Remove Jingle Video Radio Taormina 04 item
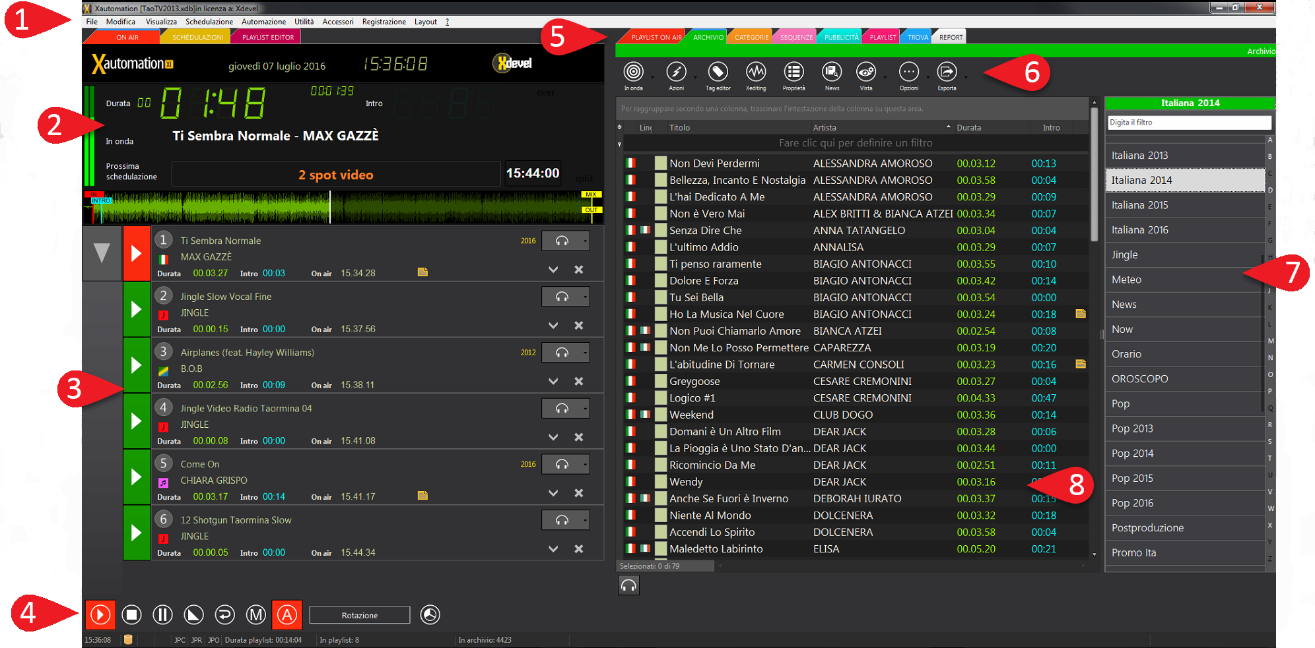The height and width of the screenshot is (648, 1315). pos(579,437)
